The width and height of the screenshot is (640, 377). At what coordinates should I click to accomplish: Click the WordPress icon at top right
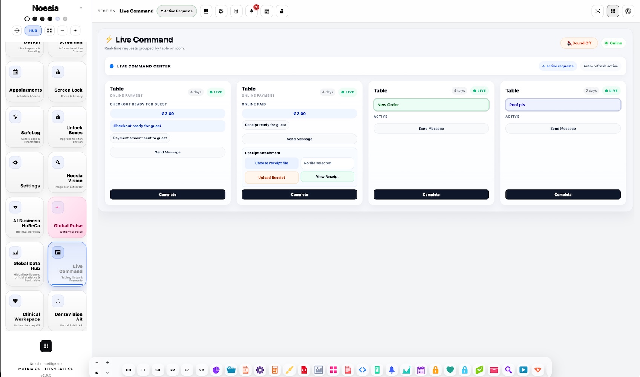pyautogui.click(x=628, y=11)
